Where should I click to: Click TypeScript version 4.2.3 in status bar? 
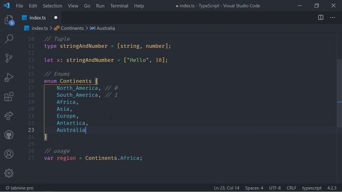coord(332,188)
